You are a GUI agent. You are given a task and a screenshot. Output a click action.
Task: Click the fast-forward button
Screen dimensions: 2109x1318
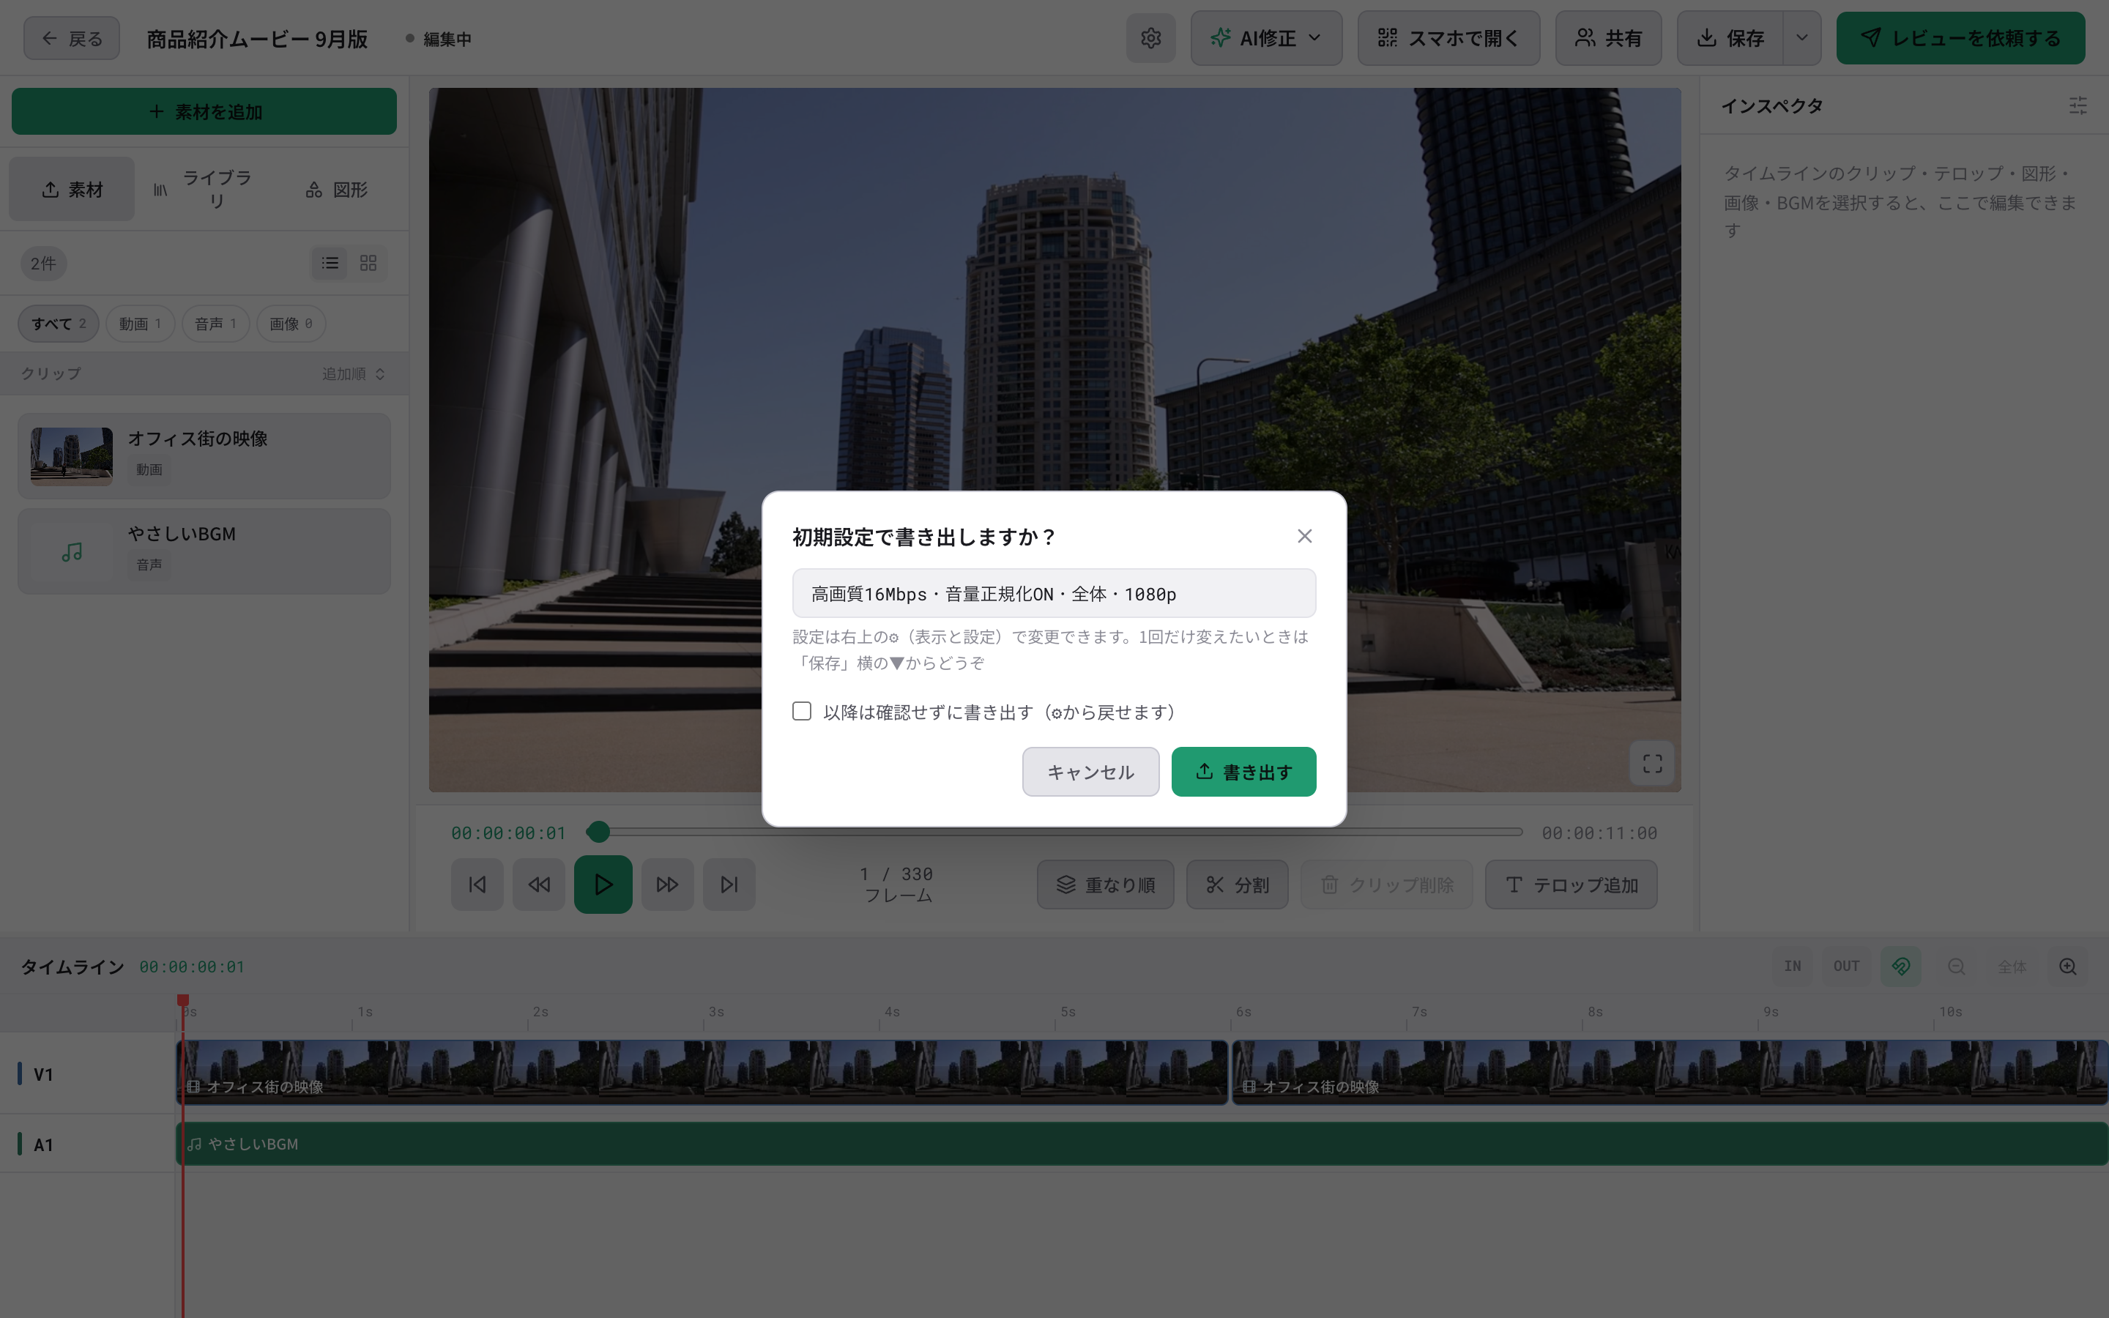point(668,885)
